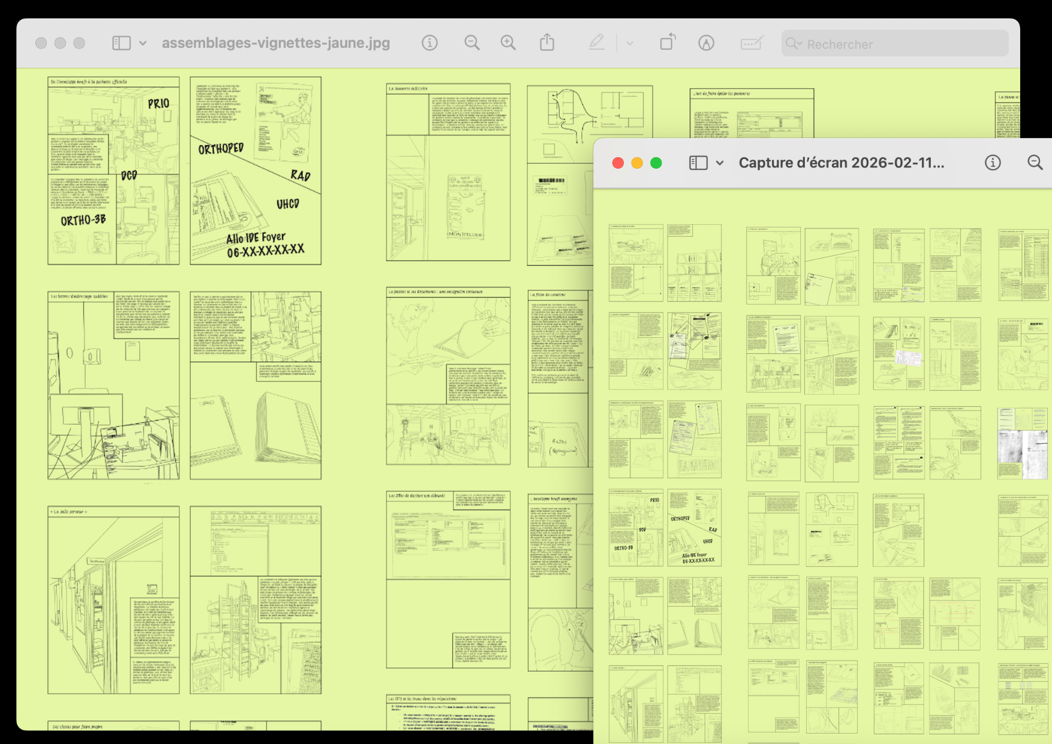
Task: Expand sidebar view options in assemblages-vignettes-jaune.jpg window
Action: tap(143, 43)
